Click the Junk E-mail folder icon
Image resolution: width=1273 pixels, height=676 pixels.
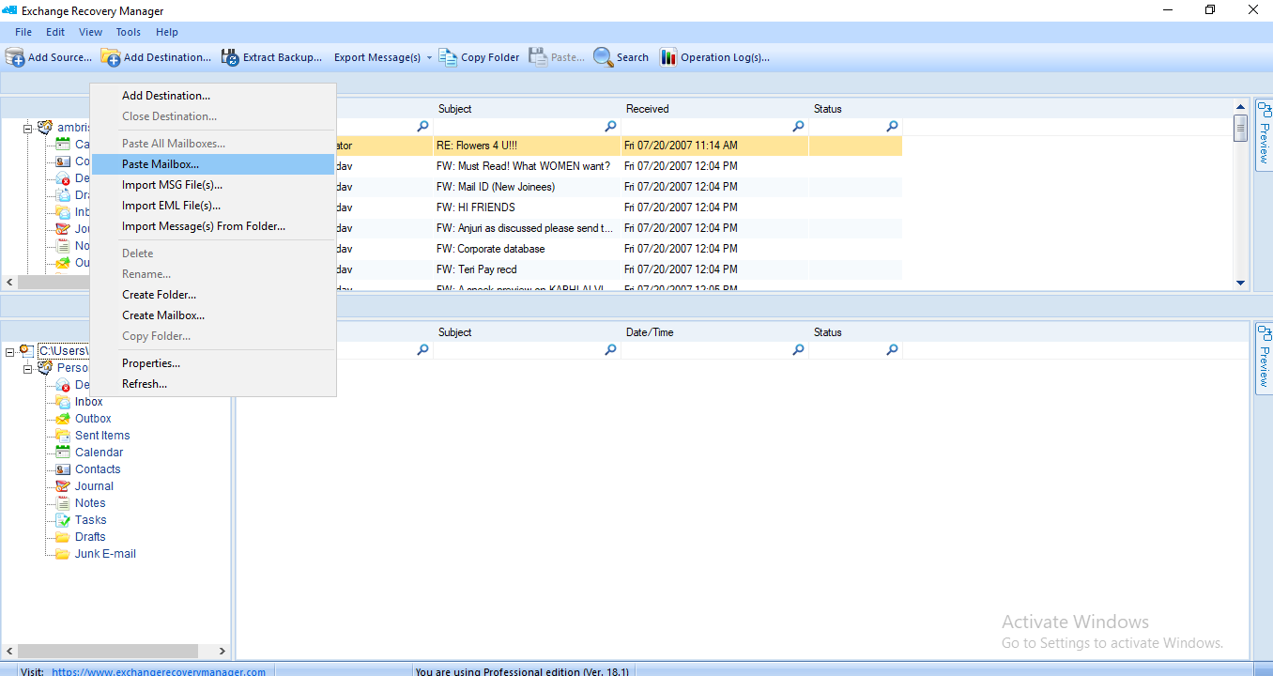coord(63,554)
